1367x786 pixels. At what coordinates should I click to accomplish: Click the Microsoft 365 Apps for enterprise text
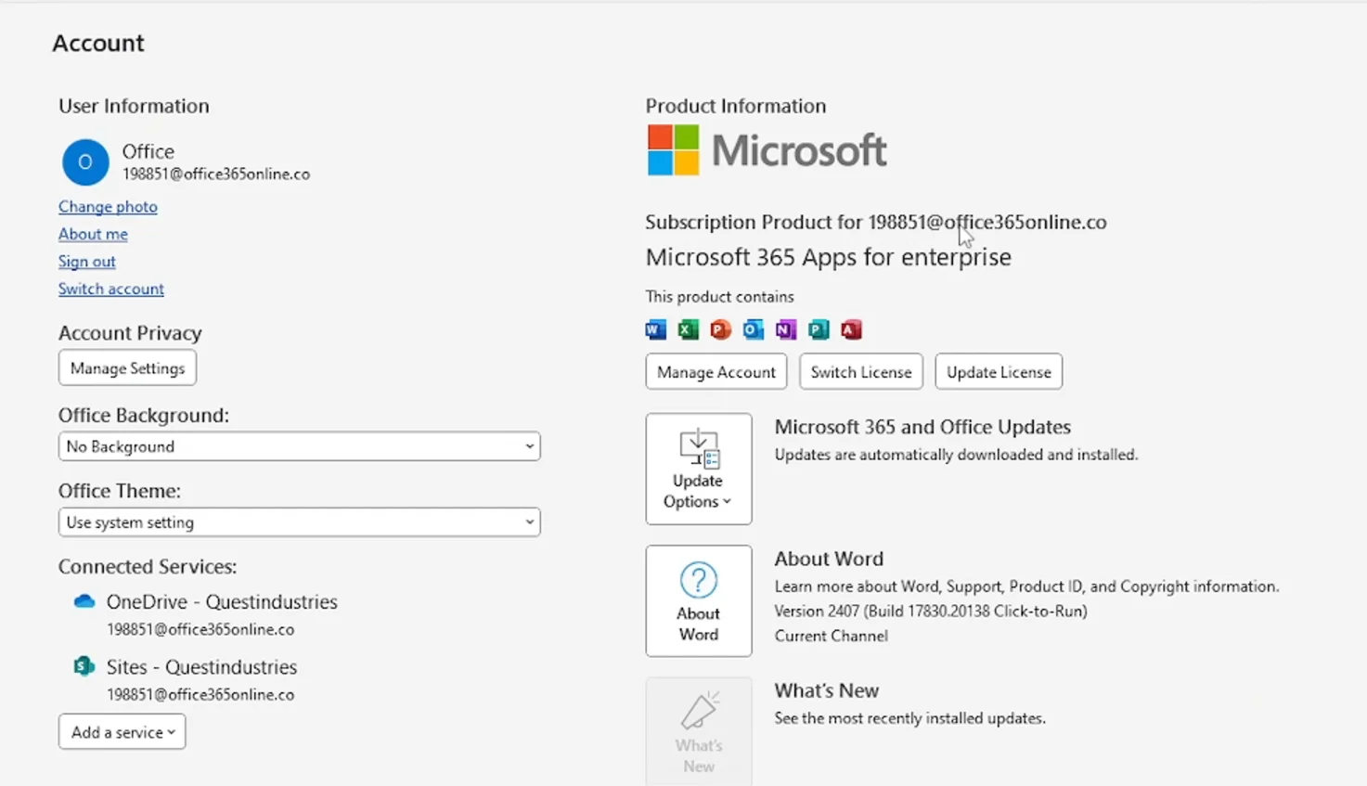pyautogui.click(x=828, y=257)
